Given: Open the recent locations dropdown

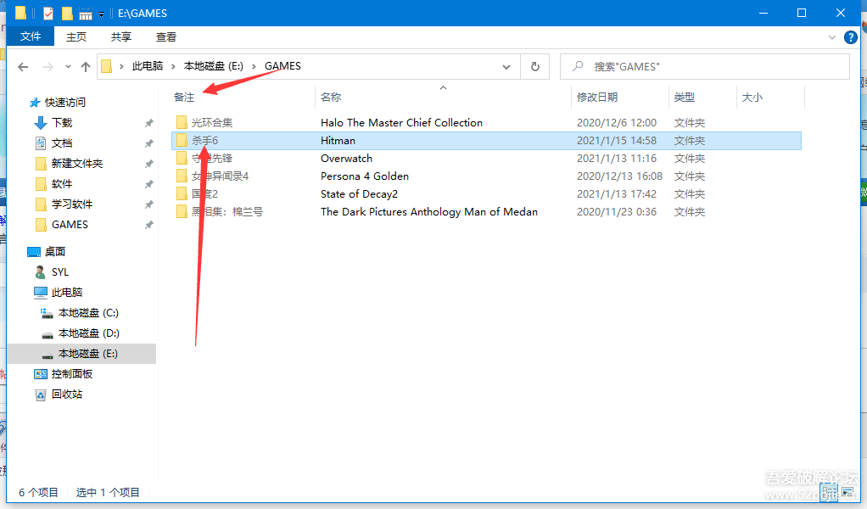Looking at the screenshot, I should pyautogui.click(x=68, y=67).
